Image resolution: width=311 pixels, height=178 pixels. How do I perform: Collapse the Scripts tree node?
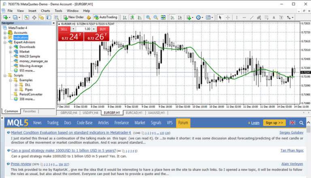coord(5,75)
